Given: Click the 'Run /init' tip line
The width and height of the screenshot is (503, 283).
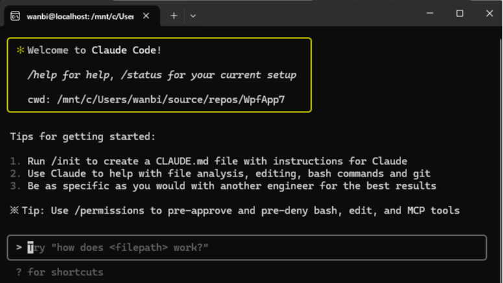Looking at the screenshot, I should tap(217, 161).
